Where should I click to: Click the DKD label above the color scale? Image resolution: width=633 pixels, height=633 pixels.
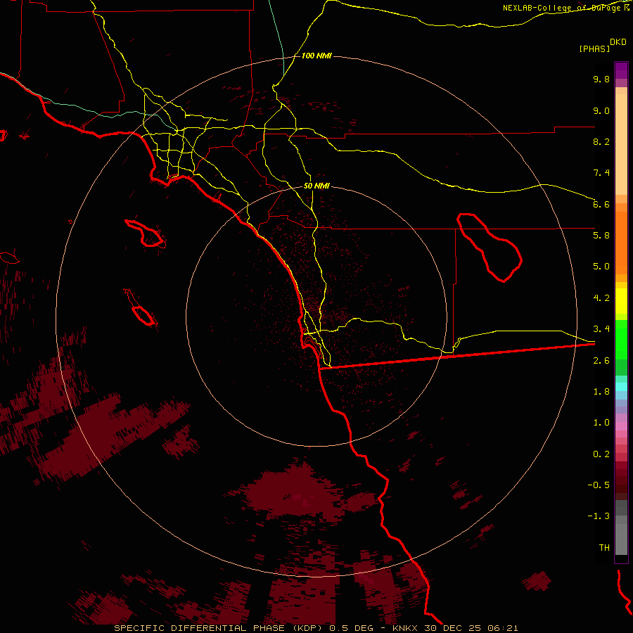pos(618,42)
